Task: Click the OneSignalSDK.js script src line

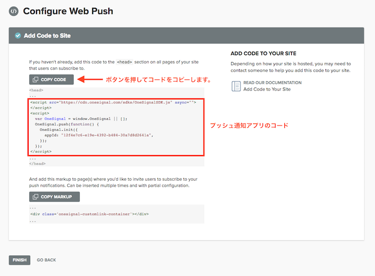Action: pos(113,103)
